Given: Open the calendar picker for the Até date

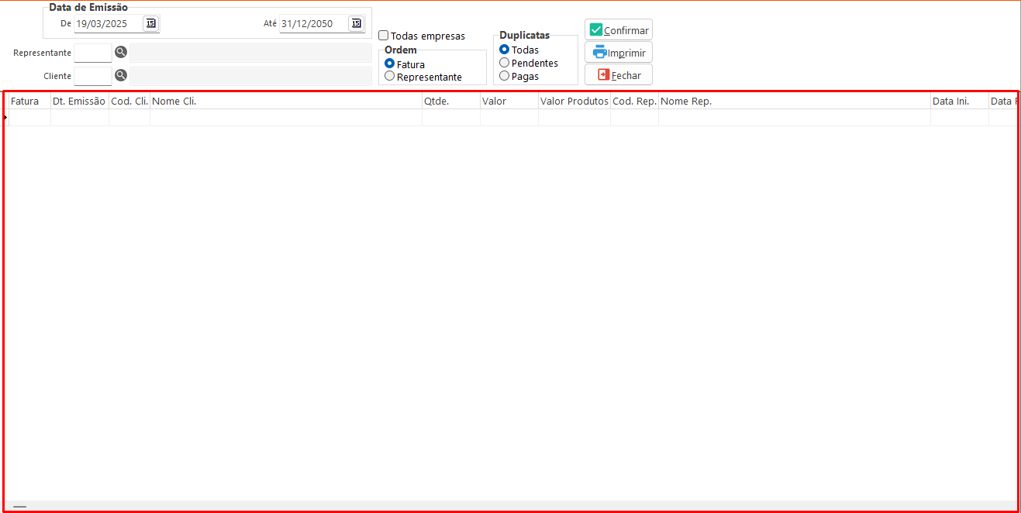Looking at the screenshot, I should 356,23.
